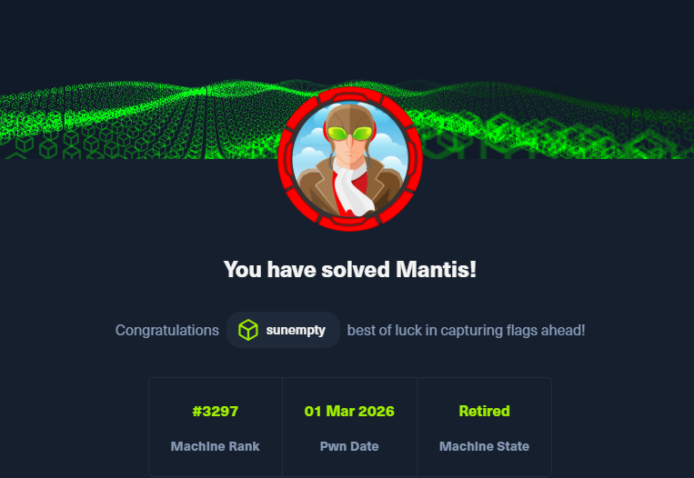Select the #3297 rank value

point(216,412)
